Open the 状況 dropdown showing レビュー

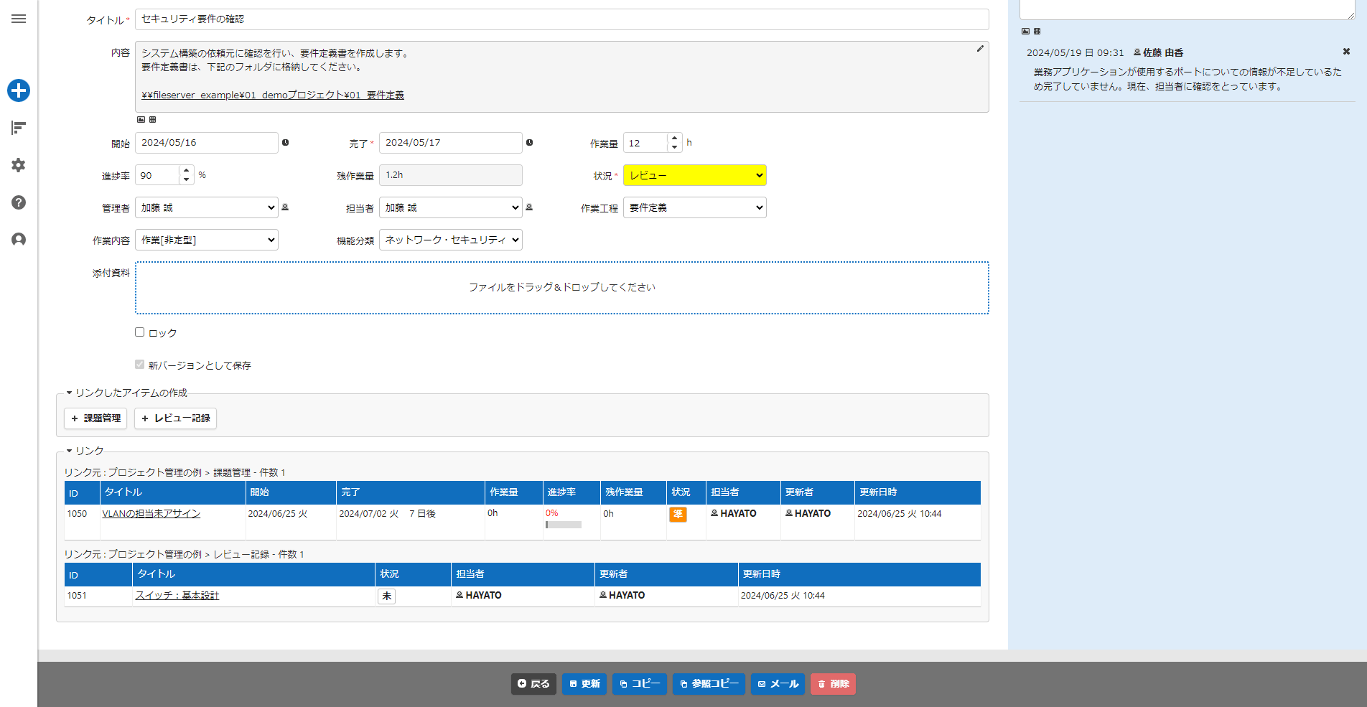pos(695,175)
